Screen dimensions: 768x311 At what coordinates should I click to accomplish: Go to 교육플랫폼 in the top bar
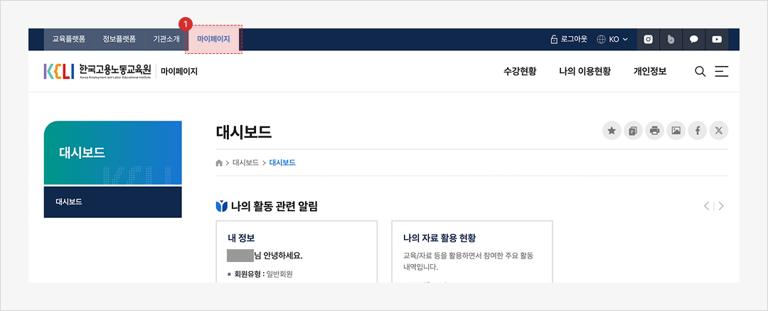[68, 39]
